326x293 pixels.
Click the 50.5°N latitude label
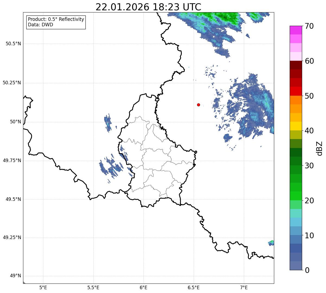[13, 44]
